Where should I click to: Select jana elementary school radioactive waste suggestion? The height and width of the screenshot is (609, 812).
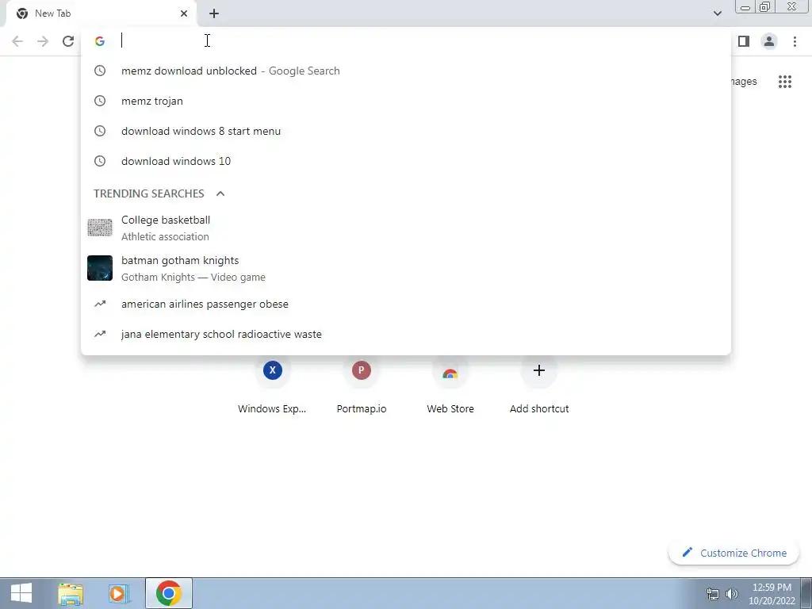tap(406, 334)
